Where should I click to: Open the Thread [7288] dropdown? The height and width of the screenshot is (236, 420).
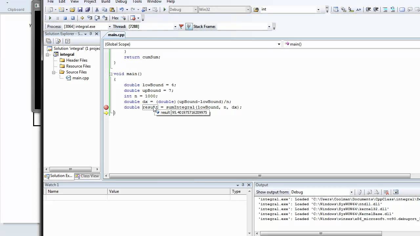click(175, 27)
